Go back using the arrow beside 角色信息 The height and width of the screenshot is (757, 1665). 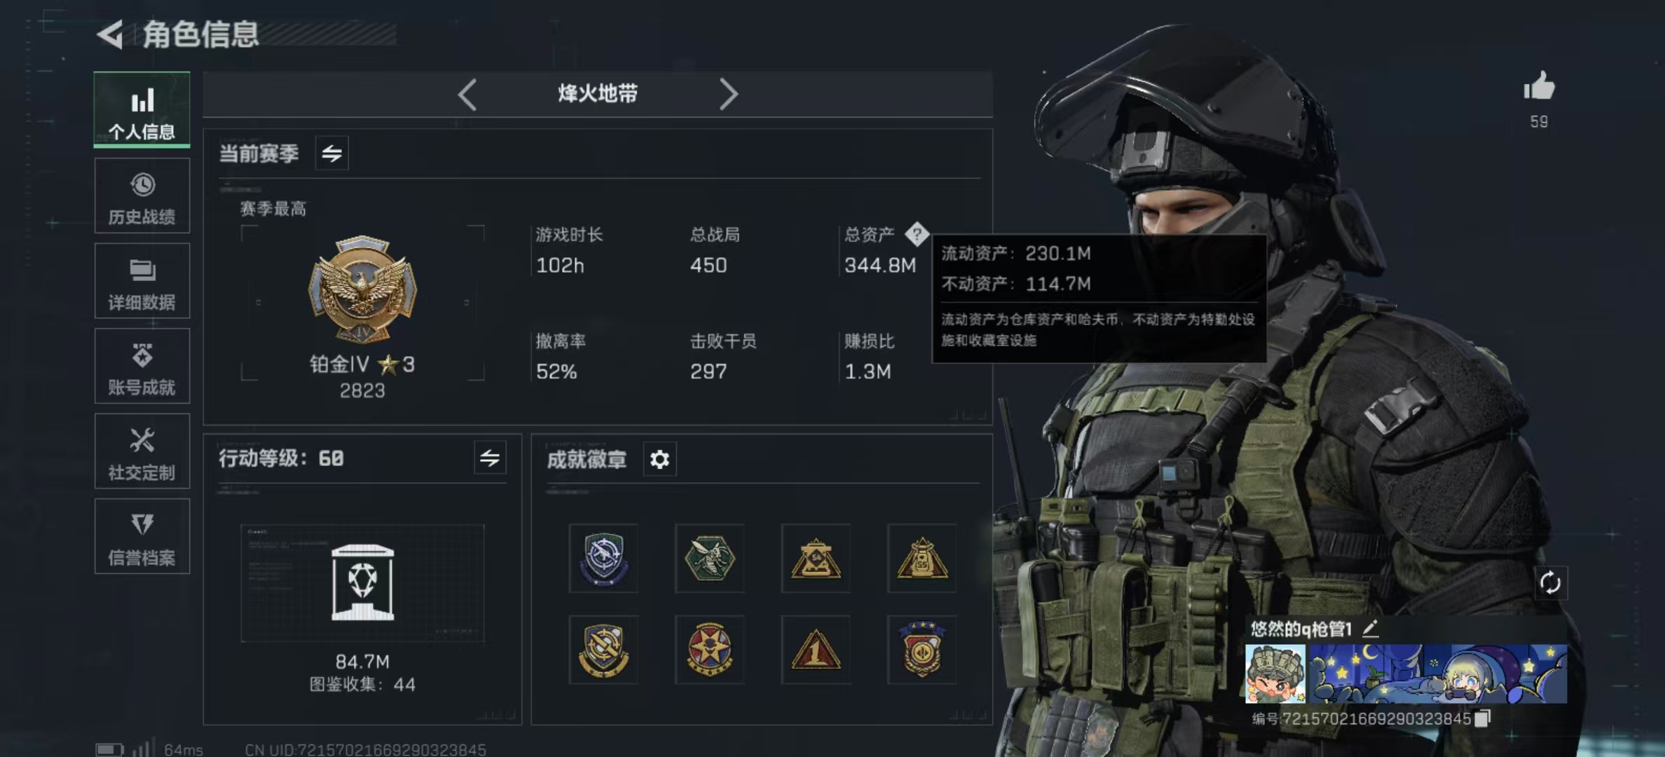(x=110, y=34)
